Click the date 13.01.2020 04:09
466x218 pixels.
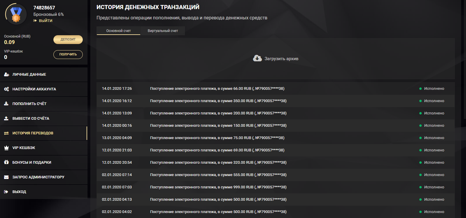click(117, 138)
